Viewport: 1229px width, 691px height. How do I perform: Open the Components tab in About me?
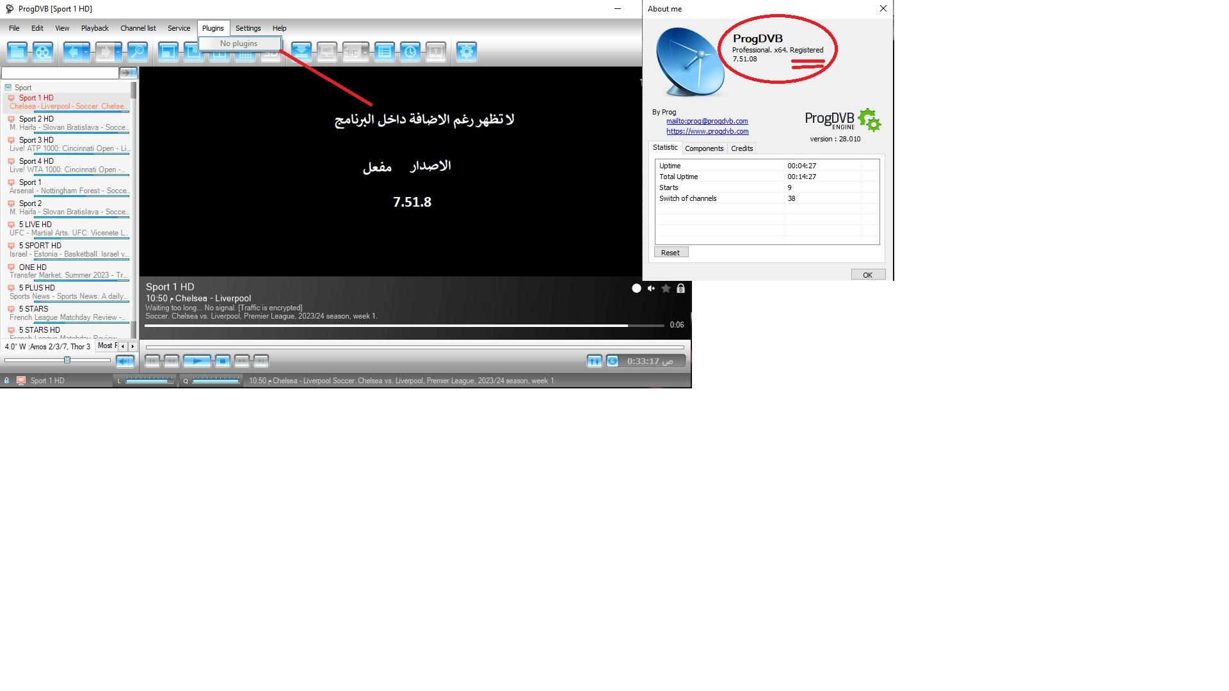coord(704,148)
